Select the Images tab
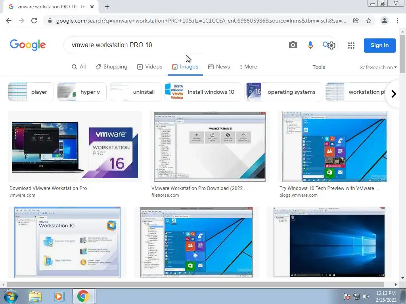Viewport: 406px width, 304px height. coord(185,66)
